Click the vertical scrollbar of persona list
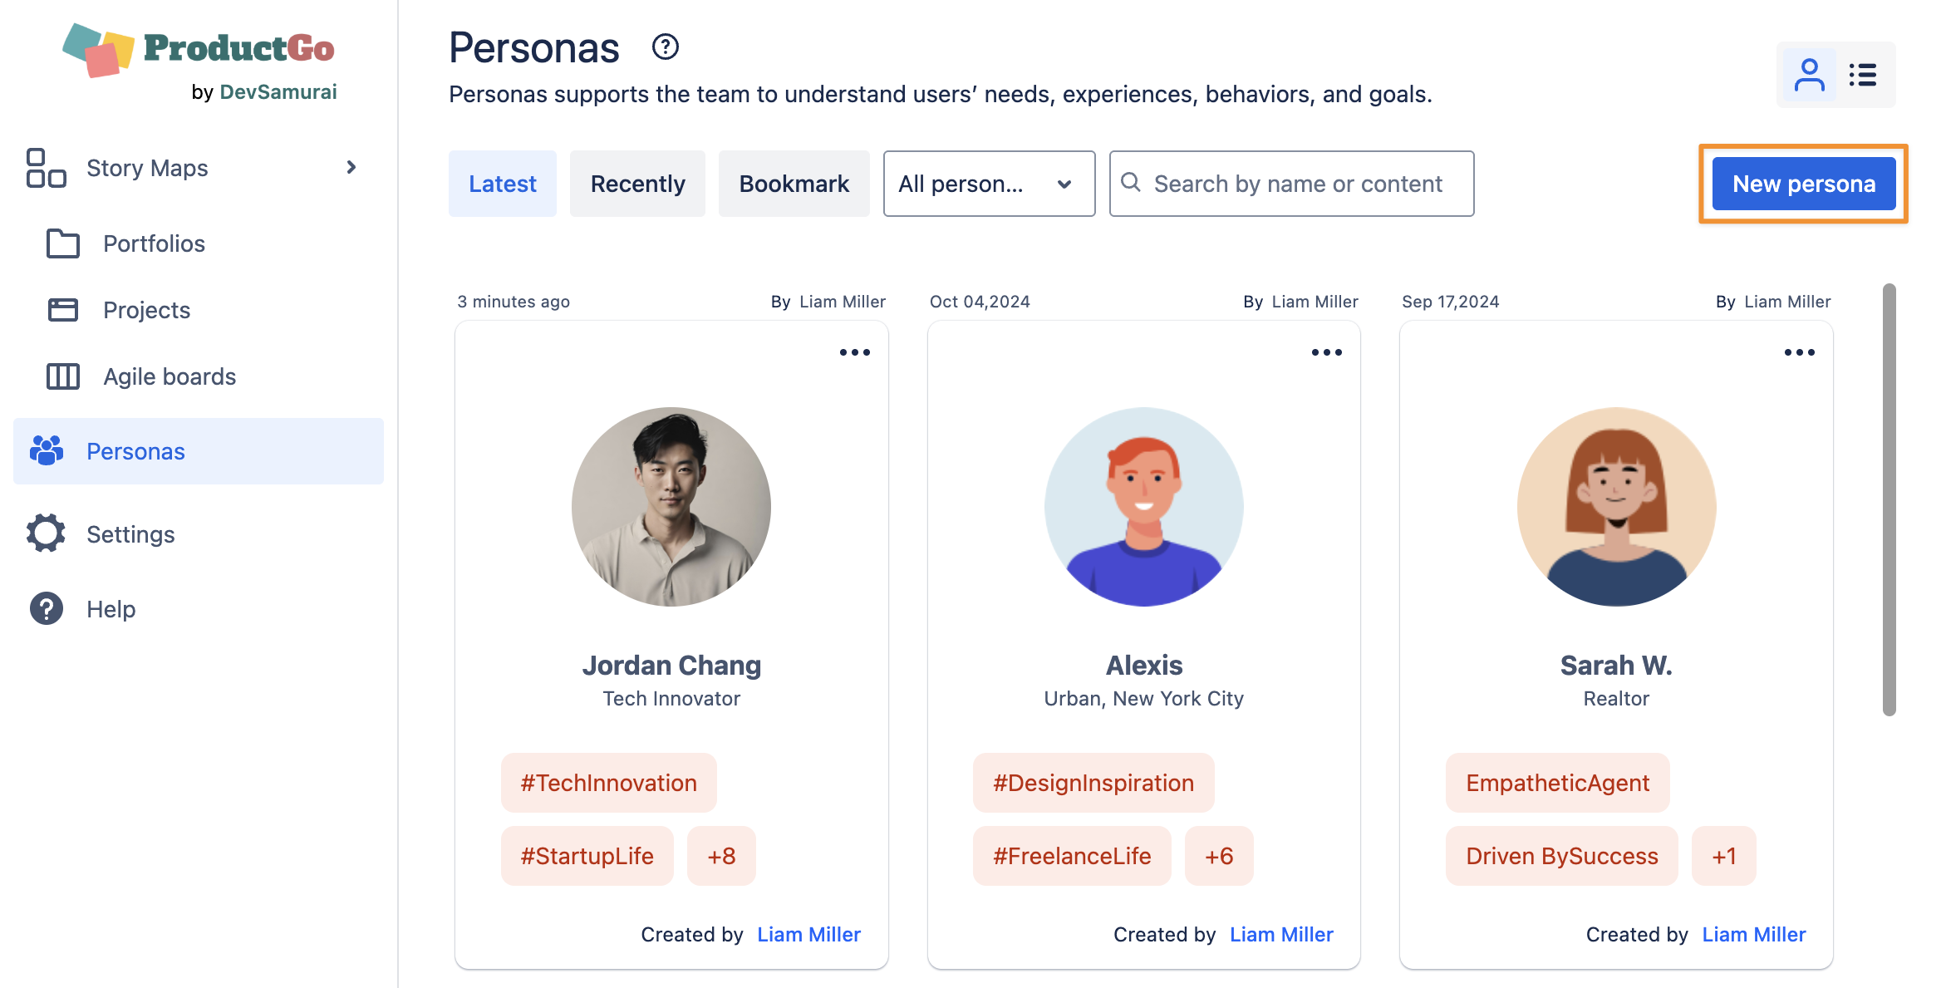This screenshot has height=988, width=1946. tap(1889, 499)
